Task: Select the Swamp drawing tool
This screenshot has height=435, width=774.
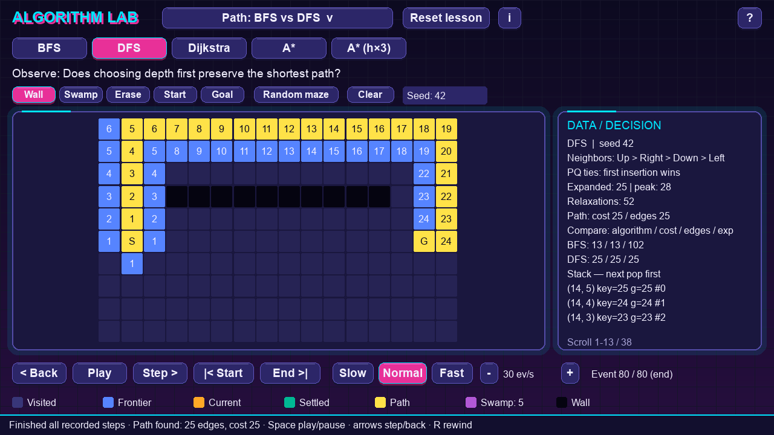Action: click(x=81, y=95)
